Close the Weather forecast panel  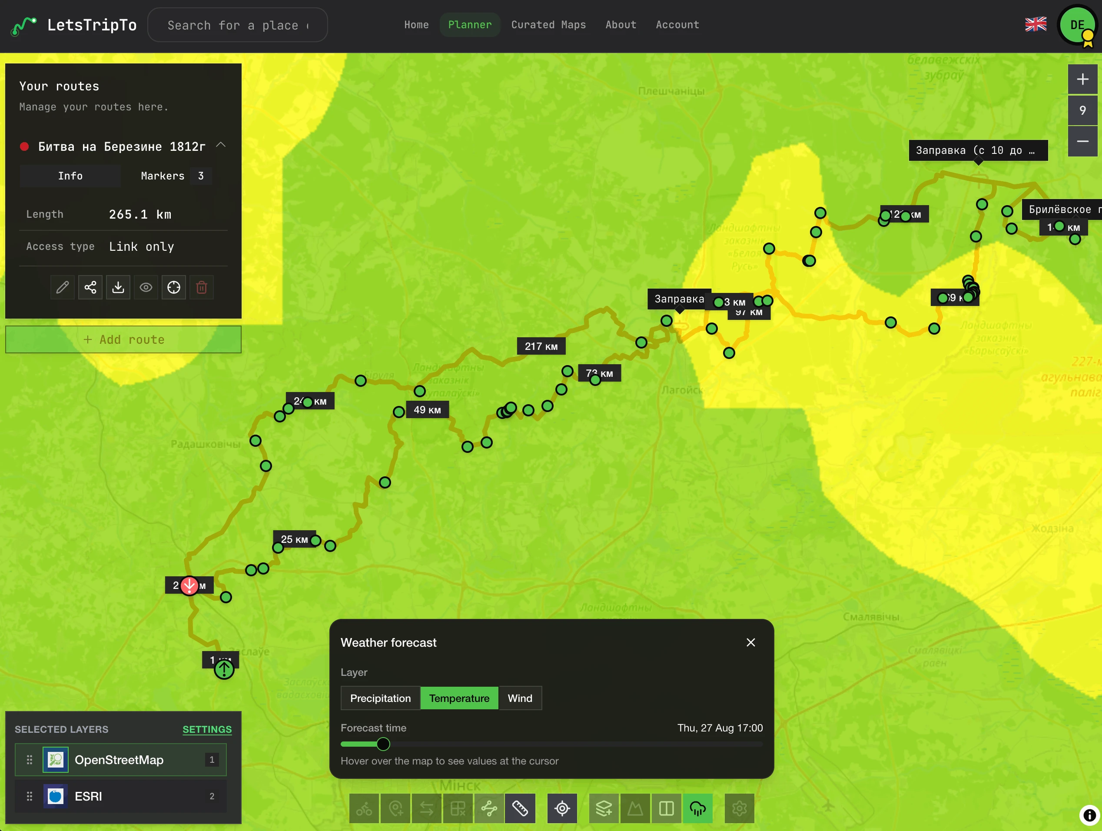[751, 643]
